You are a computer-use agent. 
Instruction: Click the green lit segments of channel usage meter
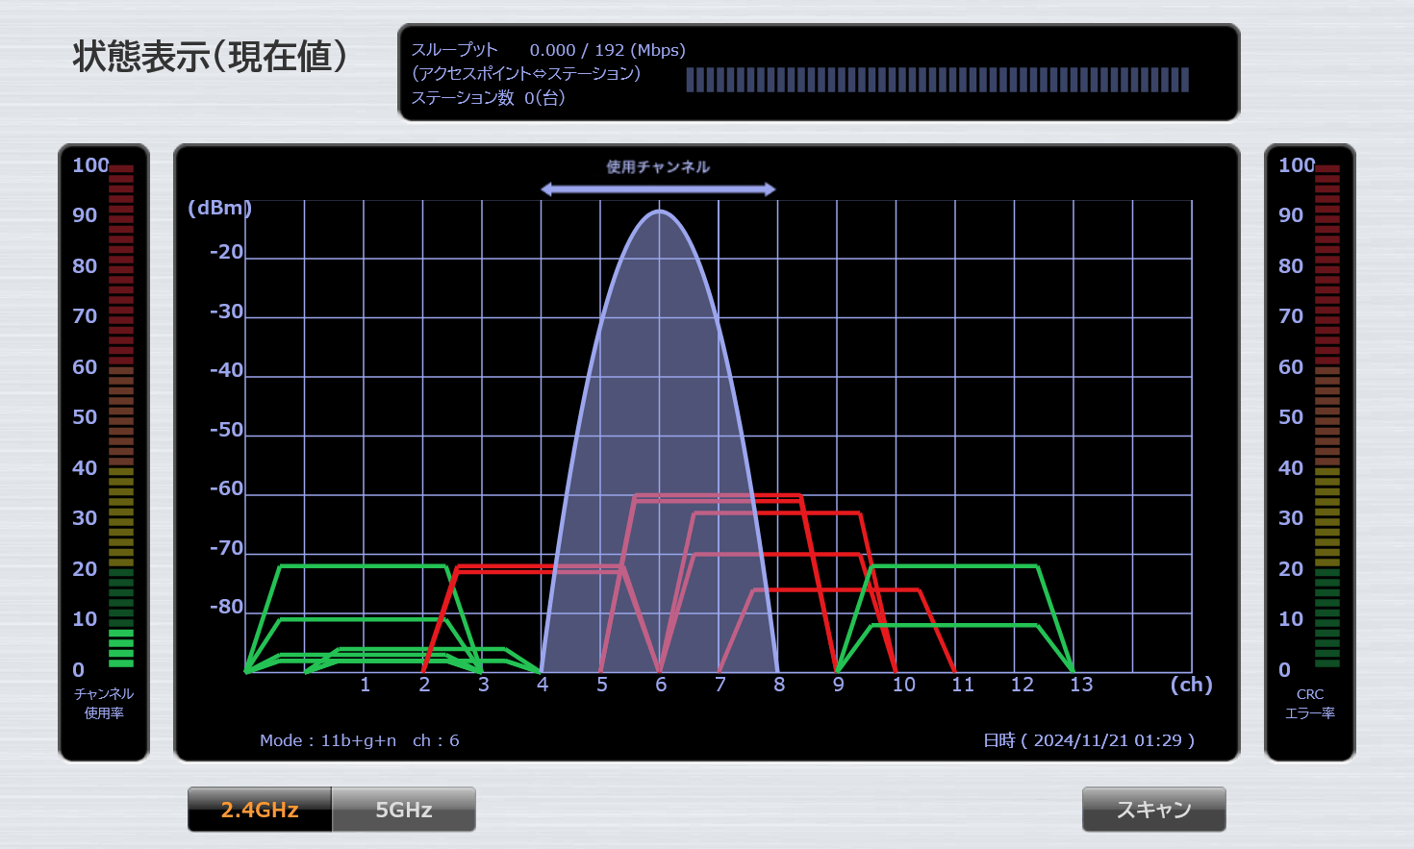pyautogui.click(x=121, y=647)
